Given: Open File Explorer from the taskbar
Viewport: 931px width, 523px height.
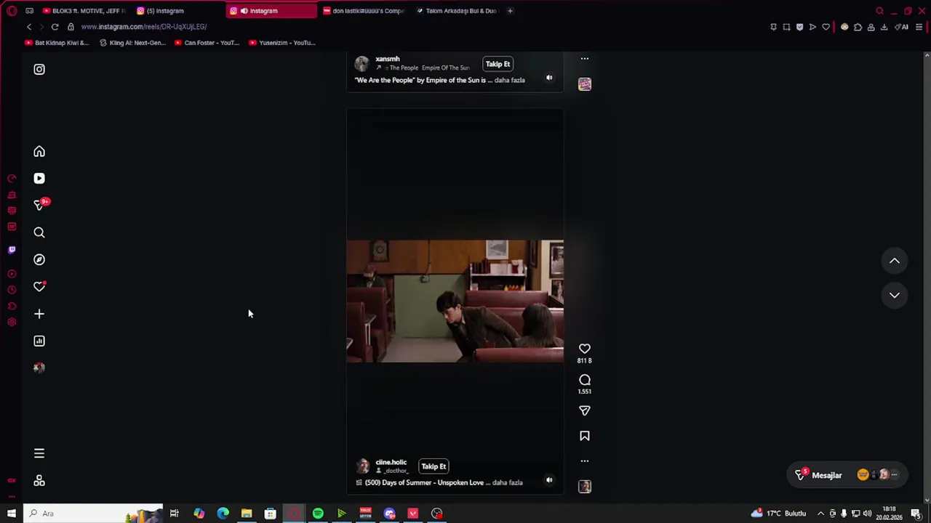Looking at the screenshot, I should pos(247,514).
